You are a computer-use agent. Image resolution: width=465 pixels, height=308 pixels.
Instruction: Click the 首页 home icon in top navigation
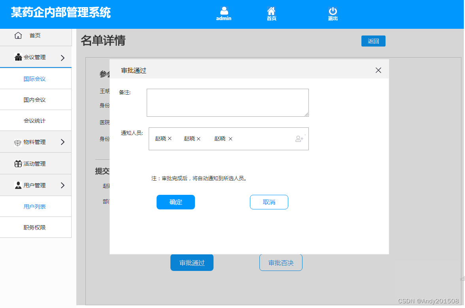271,10
